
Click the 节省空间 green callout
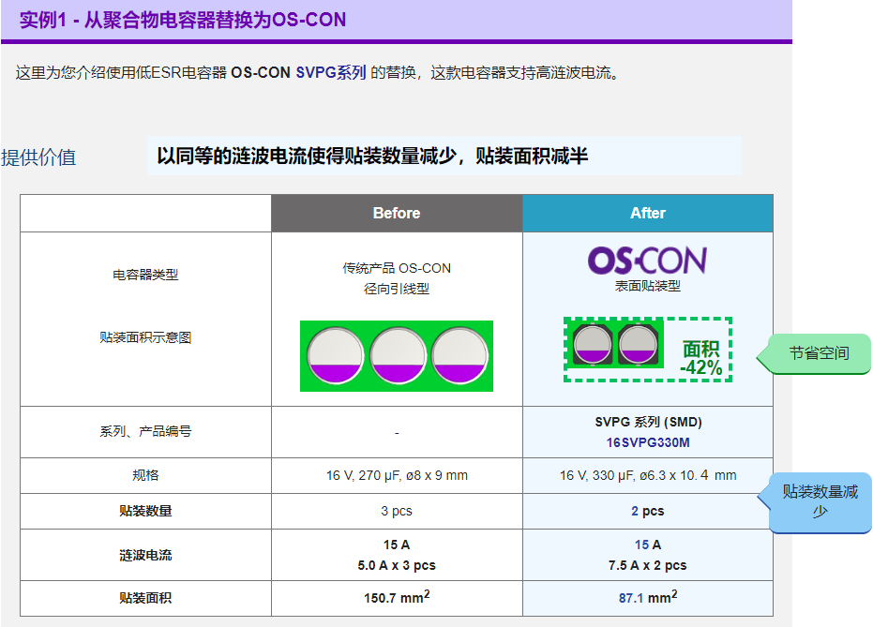814,354
